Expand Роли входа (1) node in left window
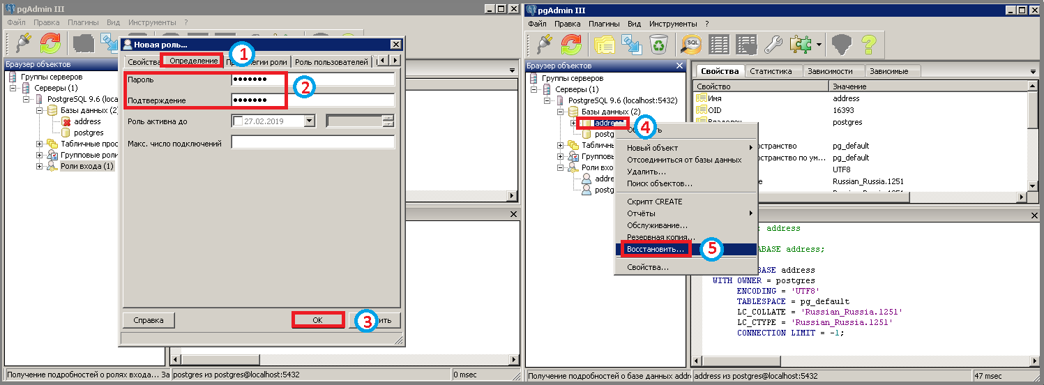The height and width of the screenshot is (385, 1044). point(40,167)
